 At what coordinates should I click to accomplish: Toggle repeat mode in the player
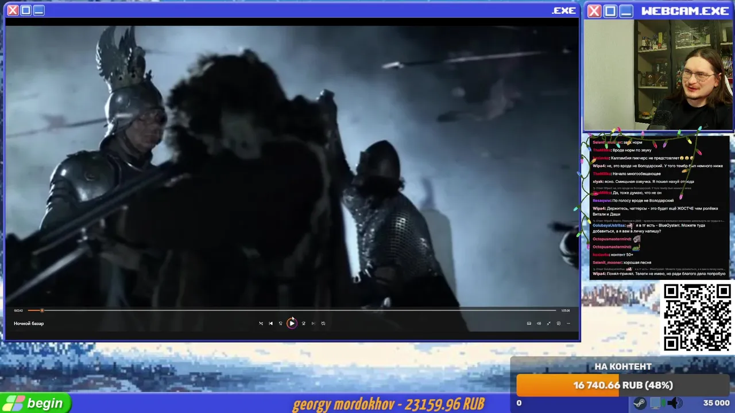click(x=323, y=324)
